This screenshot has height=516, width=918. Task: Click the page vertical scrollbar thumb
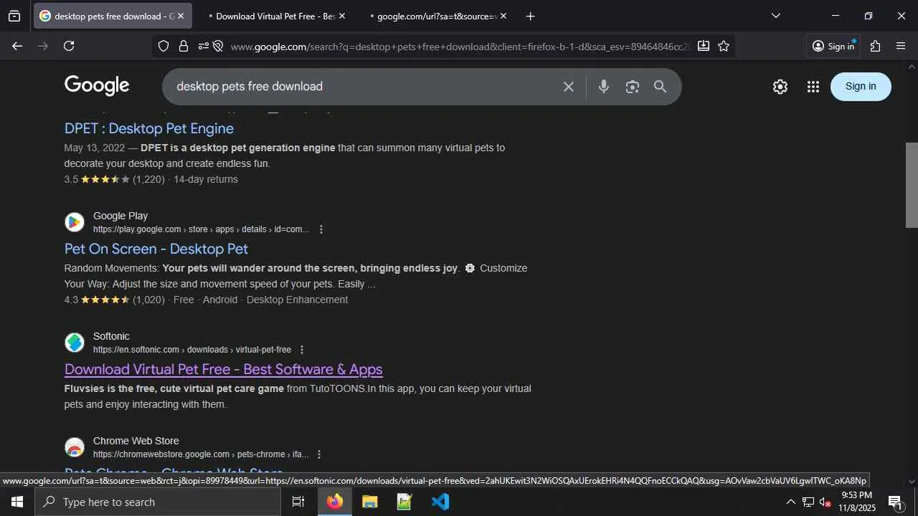[x=912, y=185]
